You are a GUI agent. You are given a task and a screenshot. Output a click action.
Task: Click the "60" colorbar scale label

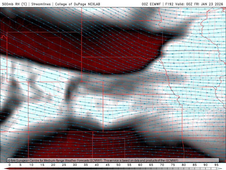pyautogui.click(x=140, y=165)
